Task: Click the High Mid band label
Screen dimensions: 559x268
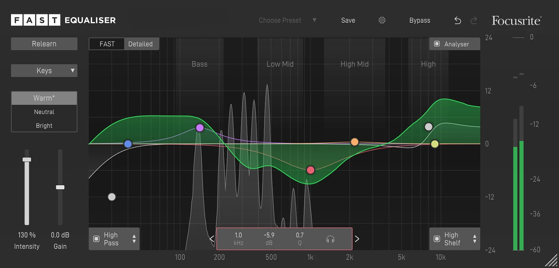Action: [x=355, y=64]
